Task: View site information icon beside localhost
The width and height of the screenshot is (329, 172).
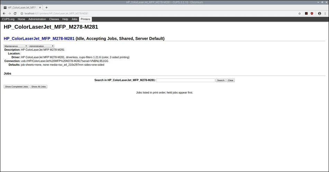Action: click(x=21, y=13)
